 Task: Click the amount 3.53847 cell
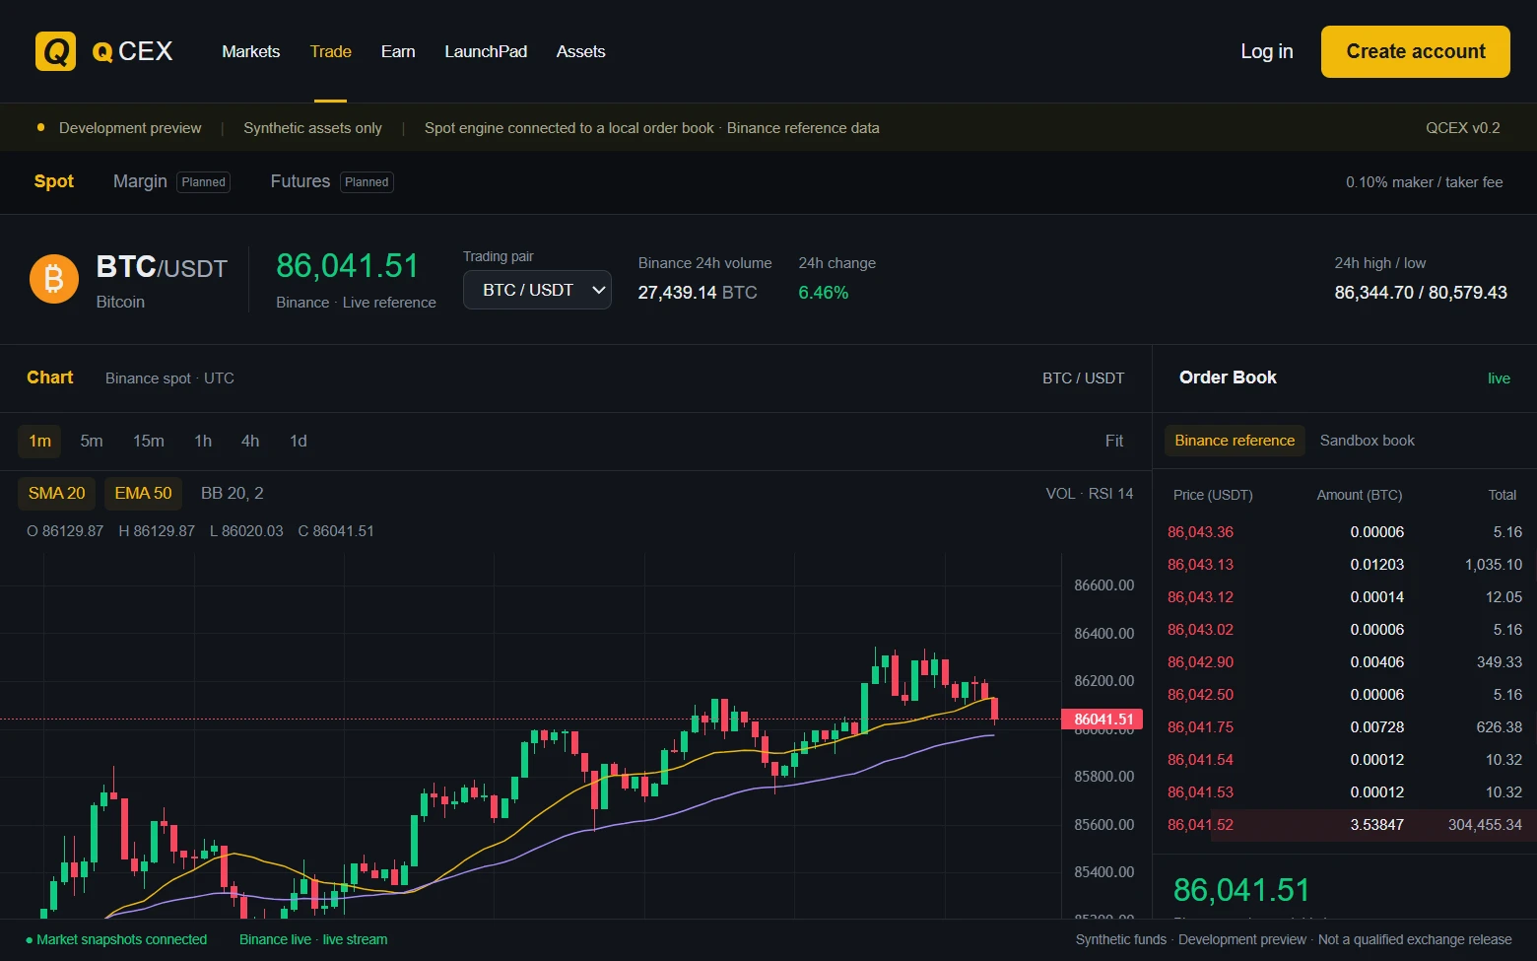1376,825
